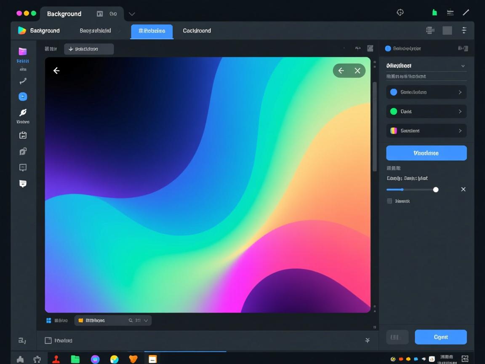Click the back arrow on the canvas
This screenshot has height=364, width=485.
click(x=56, y=70)
